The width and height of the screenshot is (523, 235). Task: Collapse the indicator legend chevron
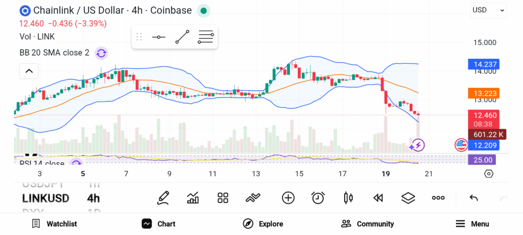pyautogui.click(x=29, y=71)
